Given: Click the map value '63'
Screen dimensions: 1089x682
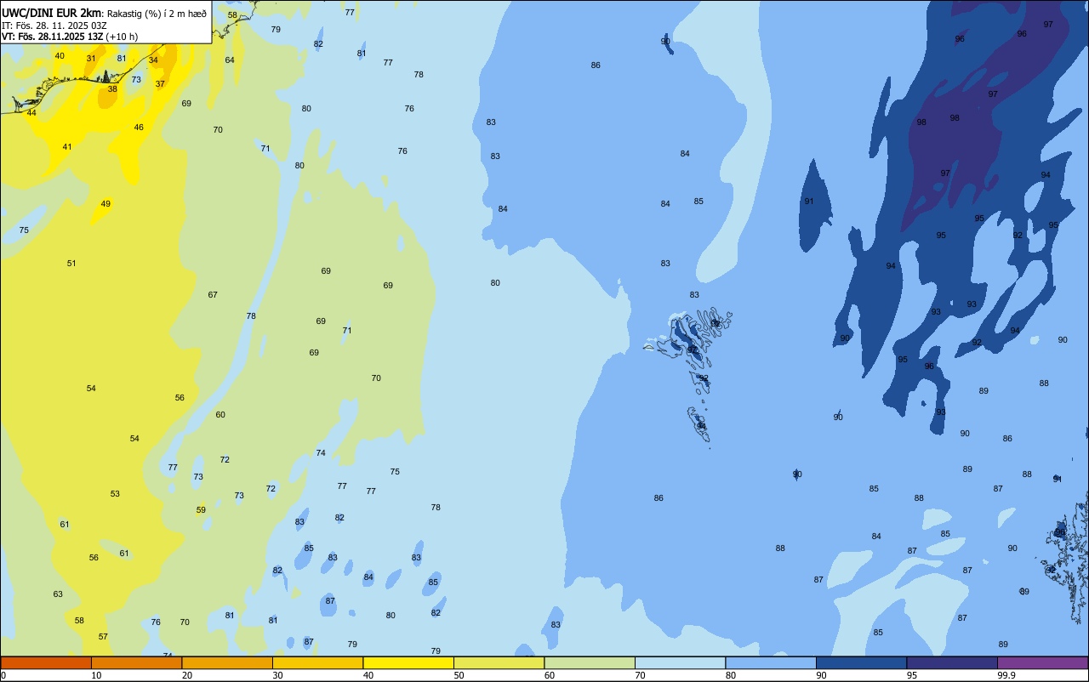Looking at the screenshot, I should [58, 594].
